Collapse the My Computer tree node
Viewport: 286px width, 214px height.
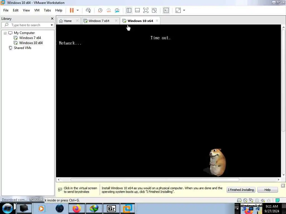pyautogui.click(x=5, y=33)
